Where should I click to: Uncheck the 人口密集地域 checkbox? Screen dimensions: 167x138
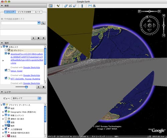6,129
